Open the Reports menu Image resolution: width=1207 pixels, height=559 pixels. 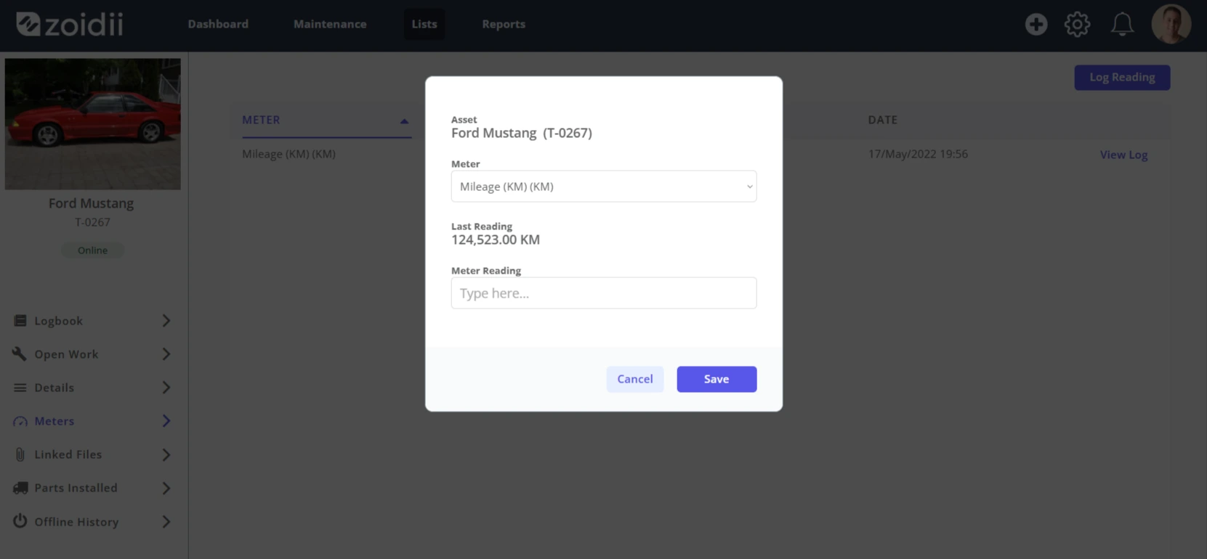[504, 24]
